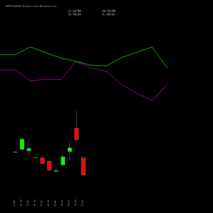Click the open value O: 94.85

tap(75, 14)
